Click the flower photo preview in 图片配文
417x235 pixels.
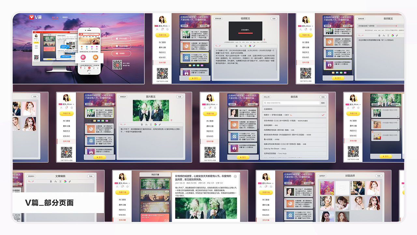tap(151, 110)
